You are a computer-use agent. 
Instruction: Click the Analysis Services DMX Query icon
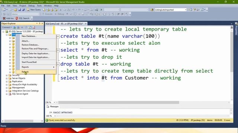point(52,10)
